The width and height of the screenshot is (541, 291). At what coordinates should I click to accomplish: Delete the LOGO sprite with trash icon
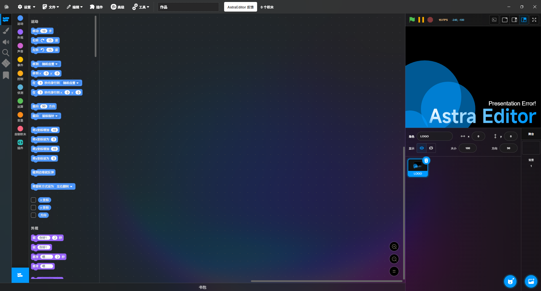(426, 161)
